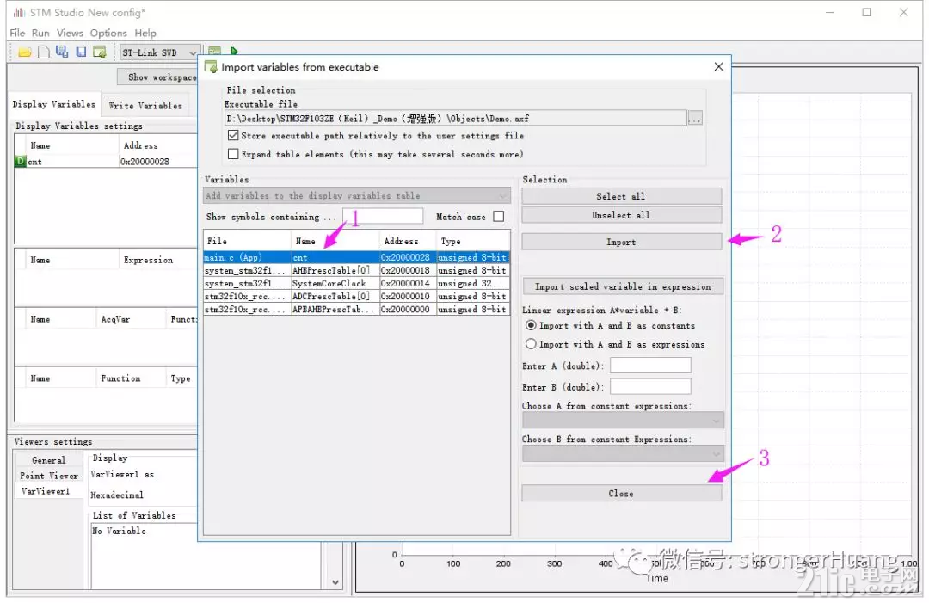Close the Import variables dialog with X
This screenshot has height=603, width=929.
pyautogui.click(x=718, y=66)
